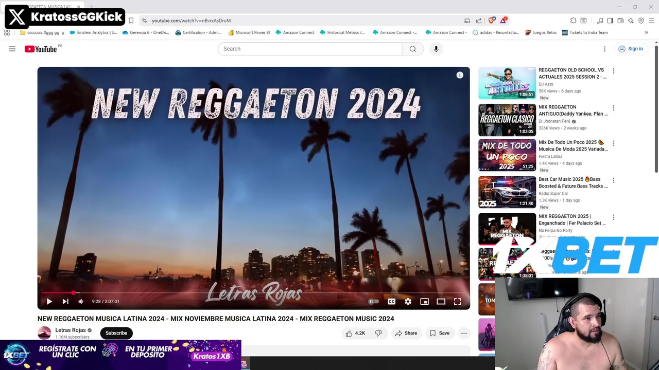
Task: Play the video
Action: 49,302
